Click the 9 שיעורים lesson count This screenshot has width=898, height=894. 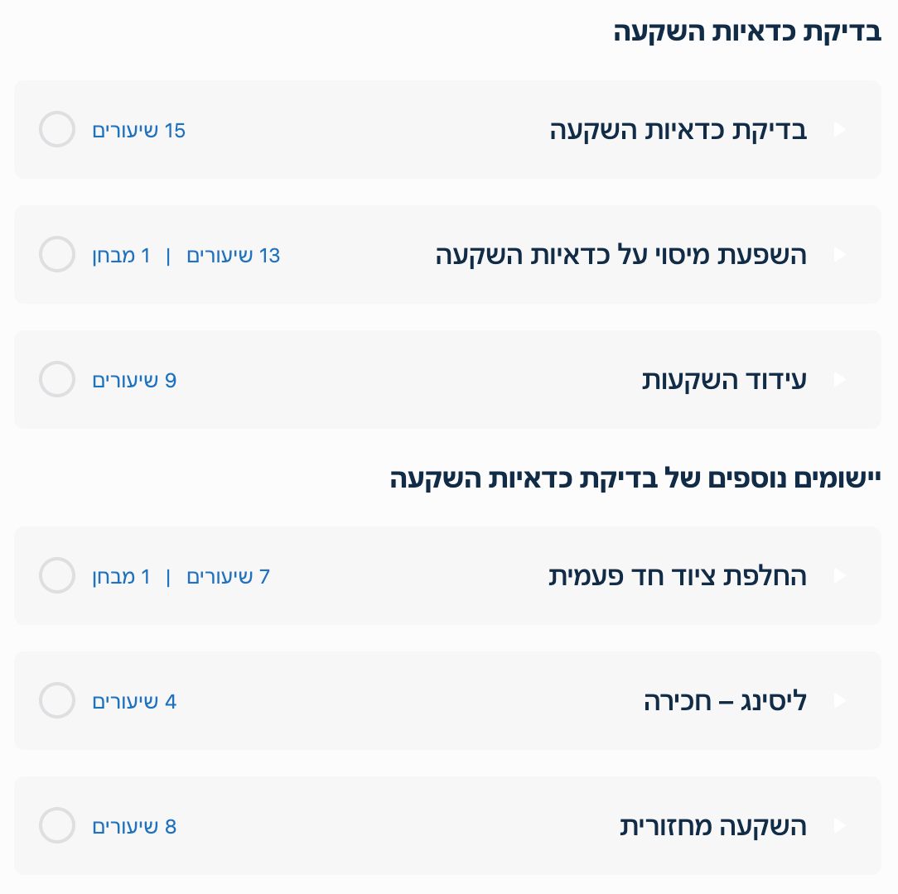(134, 381)
